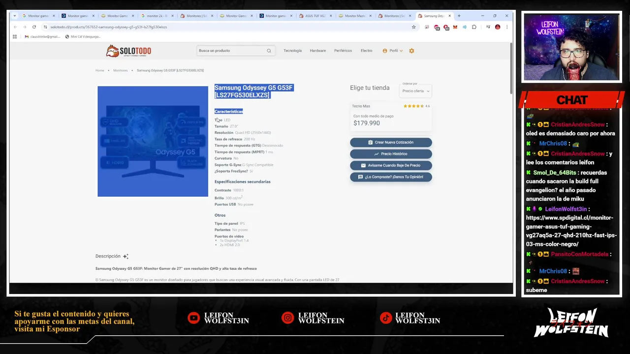Open the 'Ordenar por' Precio oferta dropdown
Screen dimensions: 630x354
point(416,91)
